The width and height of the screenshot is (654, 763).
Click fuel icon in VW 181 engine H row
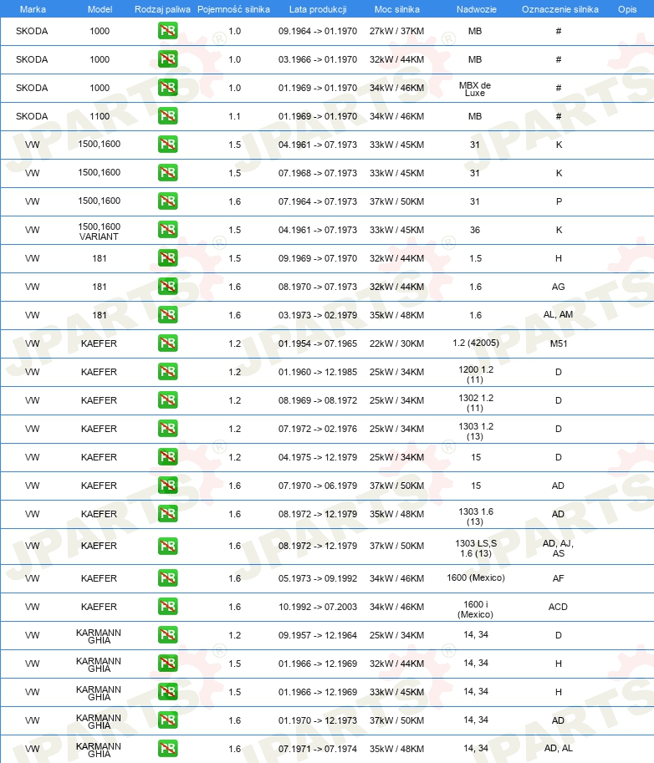click(x=167, y=258)
